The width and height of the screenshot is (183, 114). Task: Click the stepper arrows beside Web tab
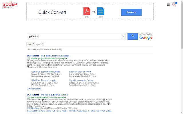[33, 44]
